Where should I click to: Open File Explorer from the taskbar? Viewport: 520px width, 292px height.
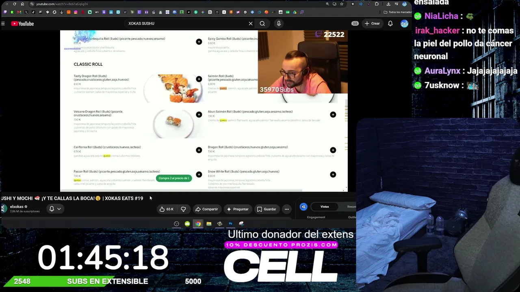pyautogui.click(x=209, y=224)
